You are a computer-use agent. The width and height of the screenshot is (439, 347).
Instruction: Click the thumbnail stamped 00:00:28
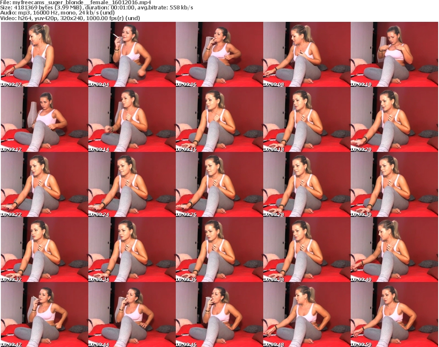pyautogui.click(x=307, y=184)
